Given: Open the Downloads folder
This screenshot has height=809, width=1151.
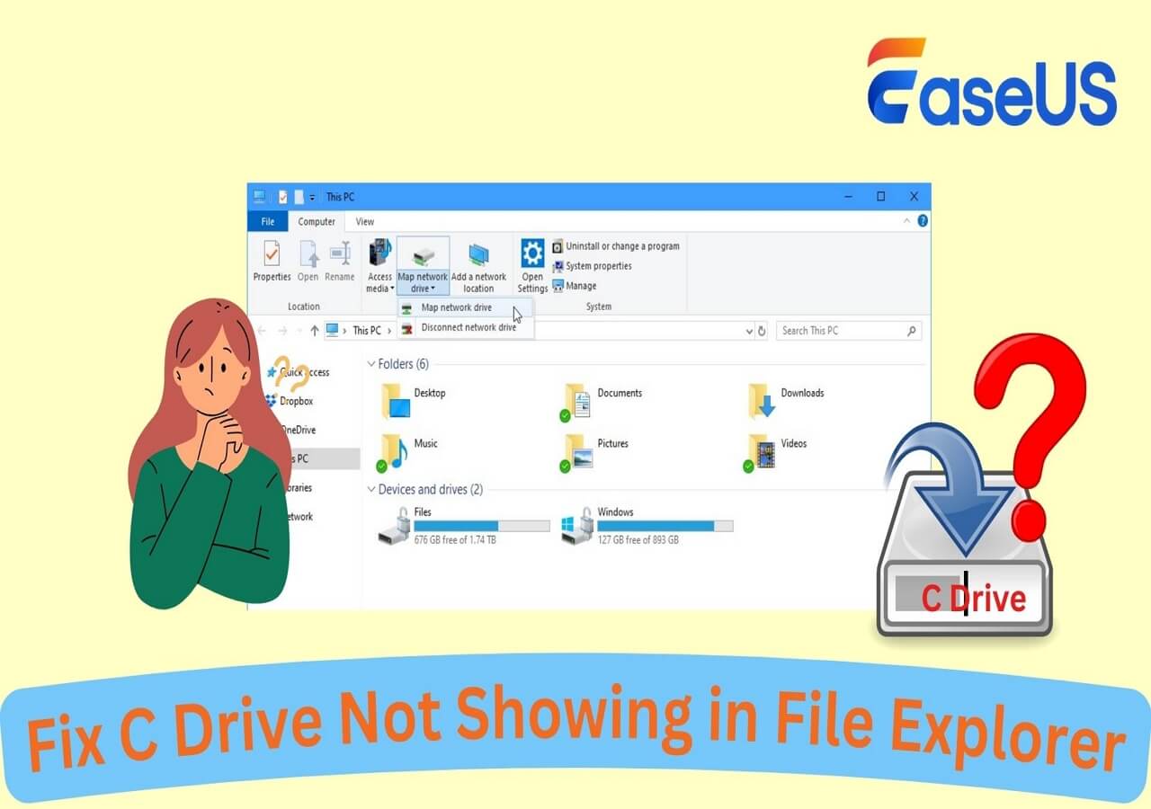Looking at the screenshot, I should (x=787, y=401).
